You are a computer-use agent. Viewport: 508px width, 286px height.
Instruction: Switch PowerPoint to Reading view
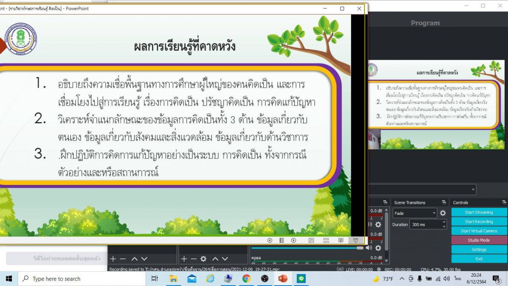340,240
